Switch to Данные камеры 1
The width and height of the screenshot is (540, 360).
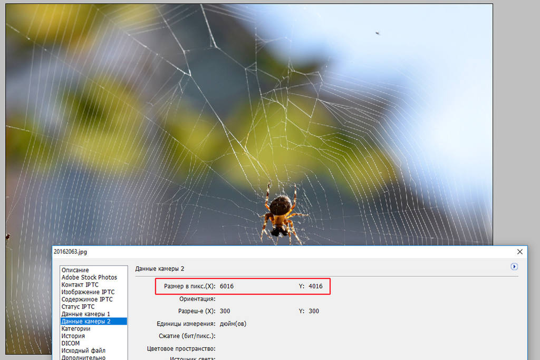tap(86, 314)
